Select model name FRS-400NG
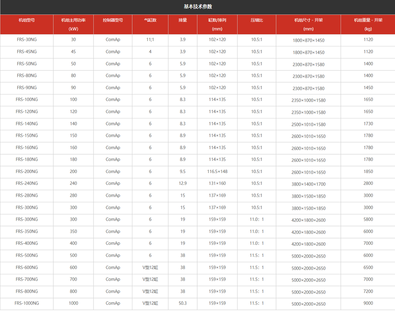 tap(27, 243)
